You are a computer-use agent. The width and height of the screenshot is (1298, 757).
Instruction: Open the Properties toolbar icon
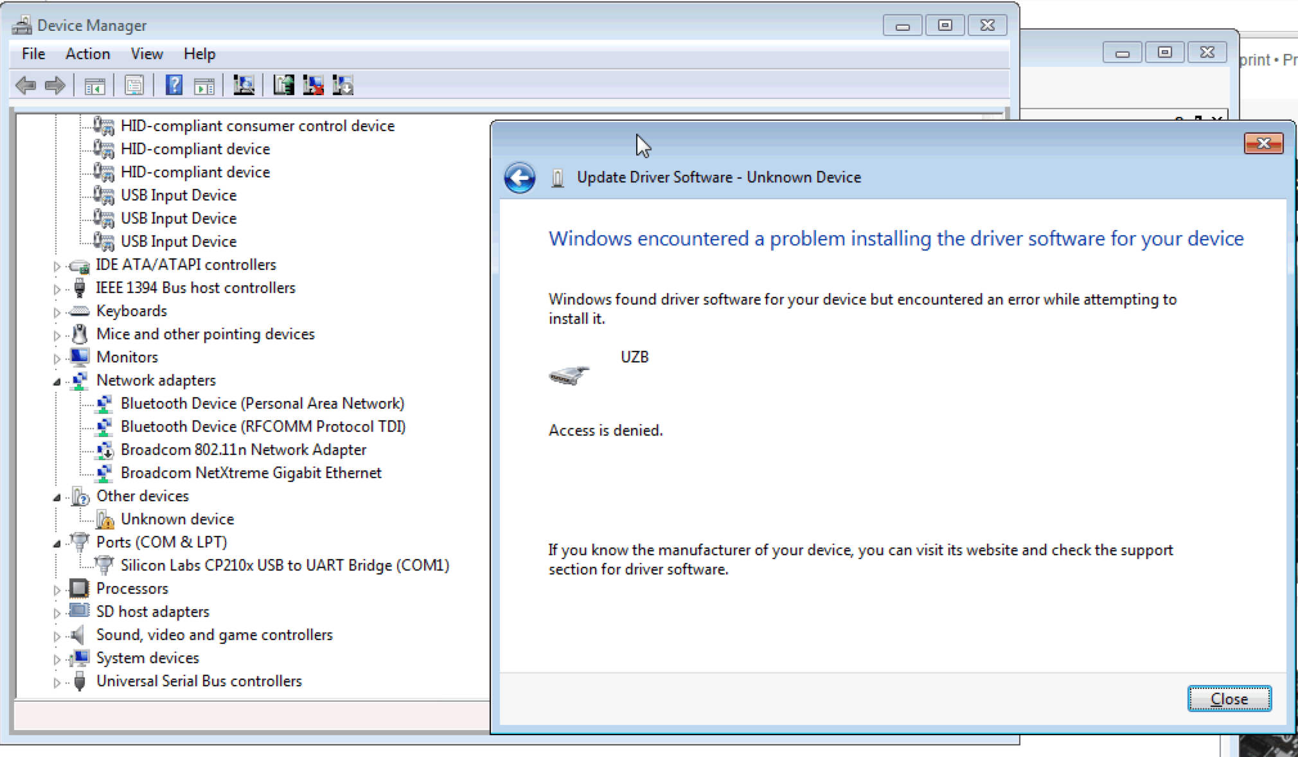(134, 85)
